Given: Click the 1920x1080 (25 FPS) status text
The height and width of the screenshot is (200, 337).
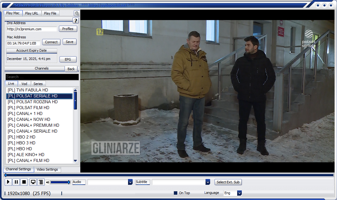Looking at the screenshot, I should coord(29,194).
